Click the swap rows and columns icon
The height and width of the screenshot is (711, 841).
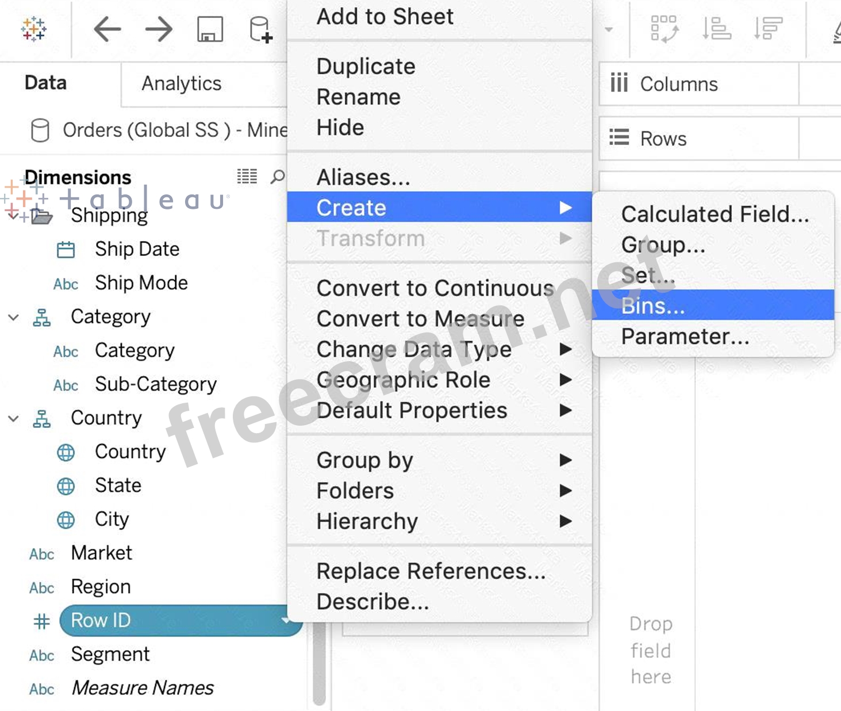664,29
